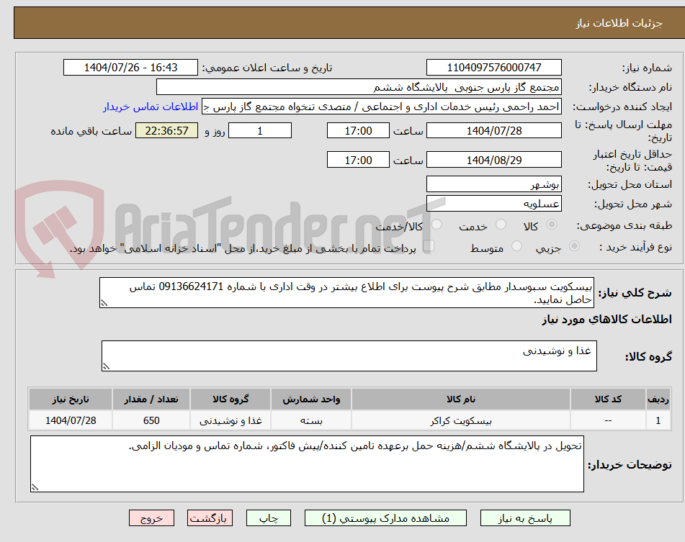
Task: Select the کالا/خدمت radio button
Action: pyautogui.click(x=436, y=225)
